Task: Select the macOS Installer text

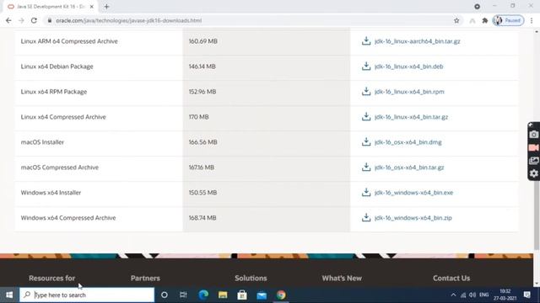Action: coord(42,142)
